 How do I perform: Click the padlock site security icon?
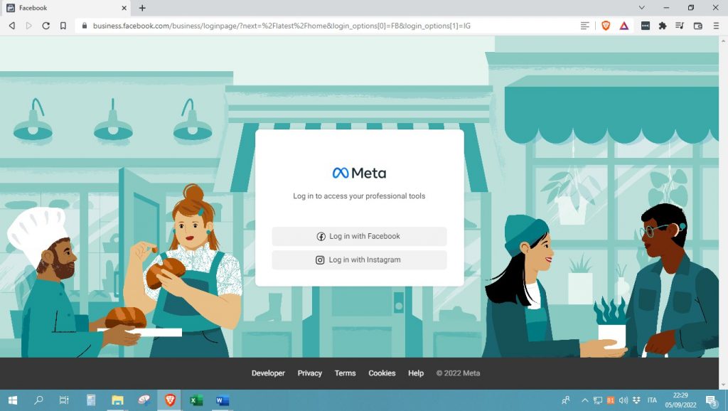pos(85,26)
